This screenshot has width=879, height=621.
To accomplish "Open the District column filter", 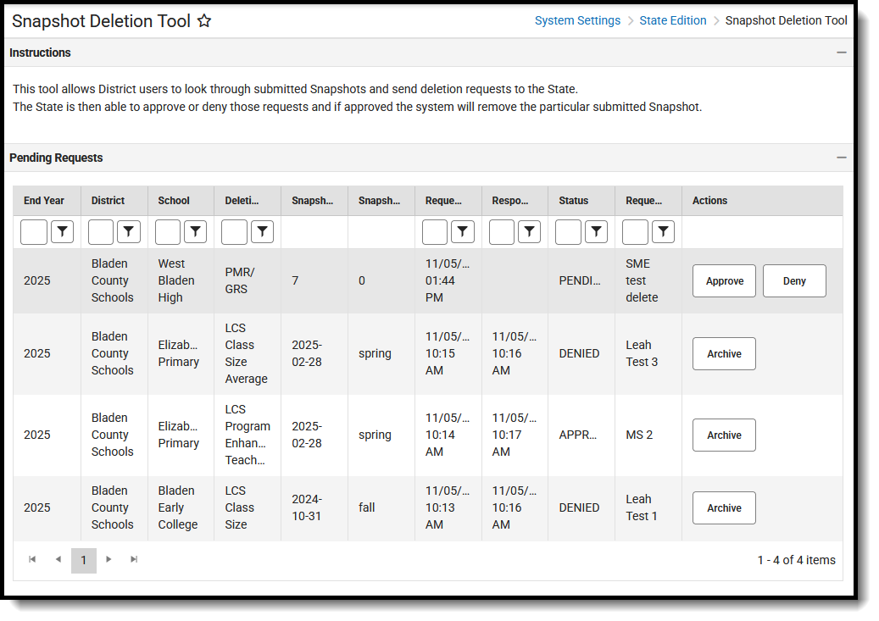I will (128, 231).
